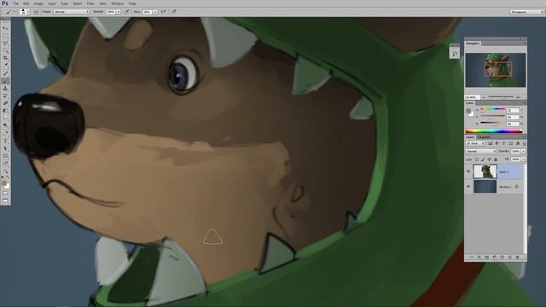
Task: Click the color spectrum ramp
Action: 494,131
